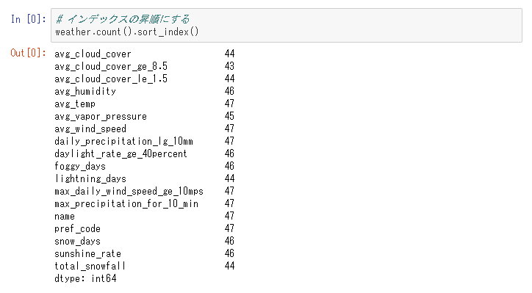Select the avg_wind_speed row label

point(90,129)
